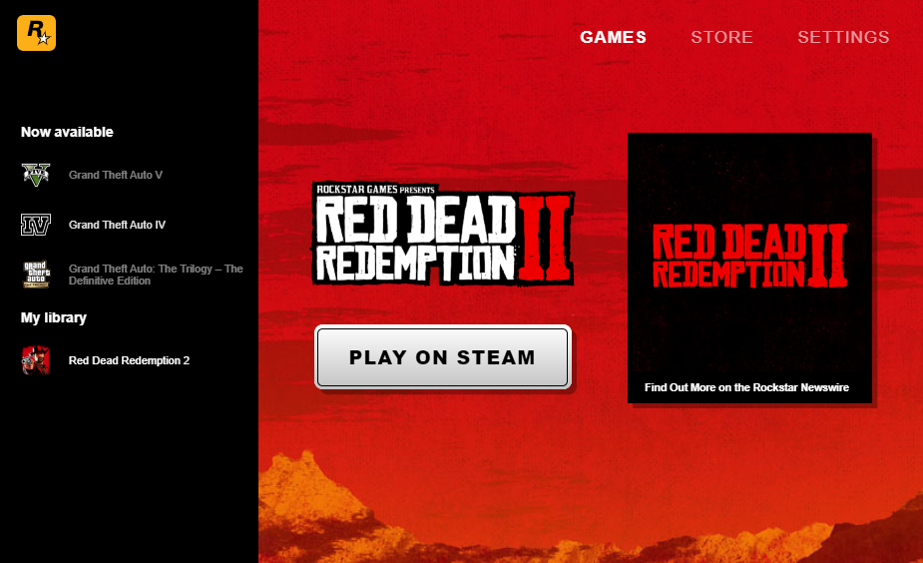Select Red Dead Redemption 2 text in My library
The height and width of the screenshot is (563, 923).
coord(129,360)
